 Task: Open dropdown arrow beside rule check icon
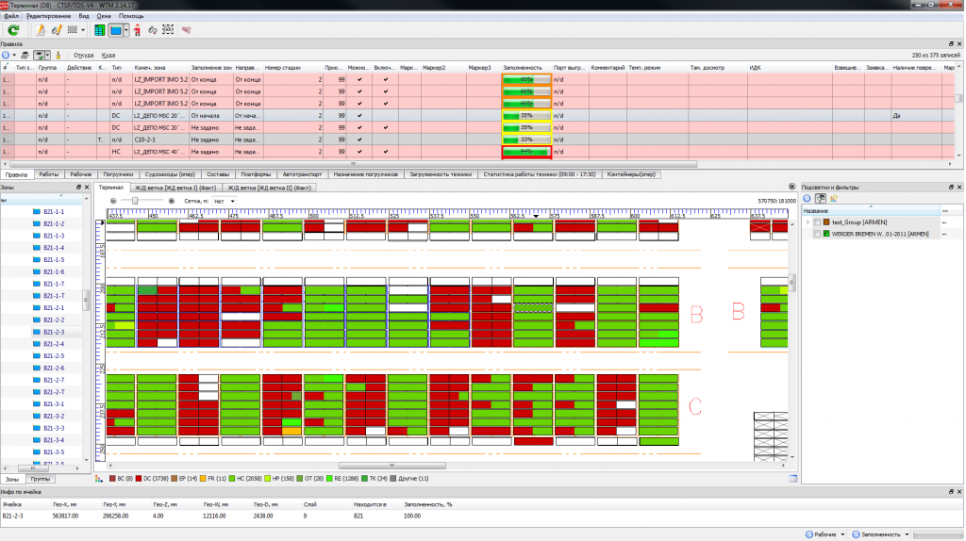(x=47, y=56)
